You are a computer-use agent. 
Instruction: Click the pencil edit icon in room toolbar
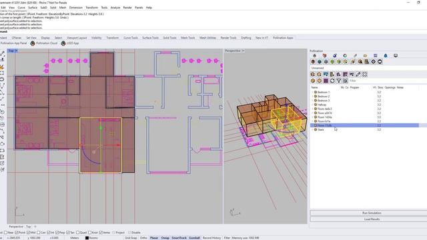pos(358,74)
